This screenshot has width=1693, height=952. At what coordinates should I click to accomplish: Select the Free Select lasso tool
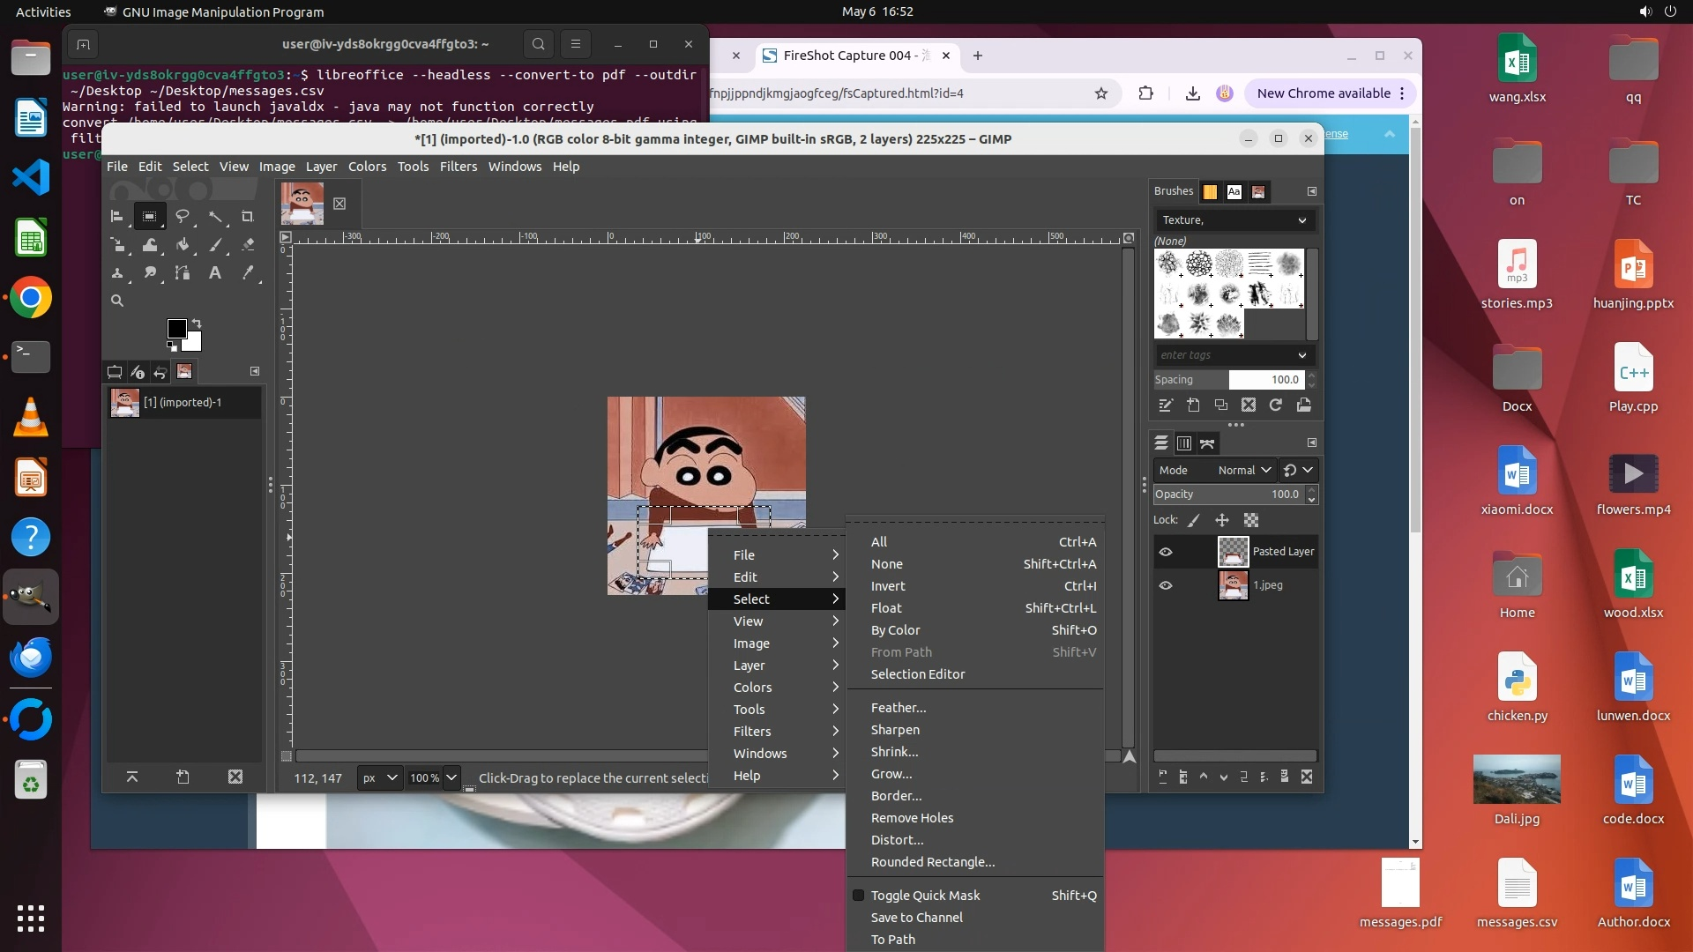click(x=183, y=217)
